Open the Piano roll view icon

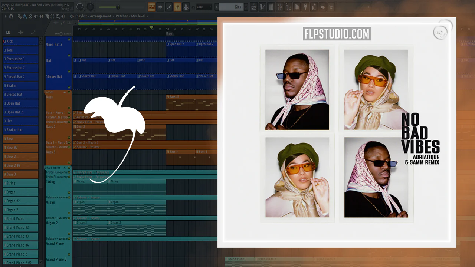263,7
